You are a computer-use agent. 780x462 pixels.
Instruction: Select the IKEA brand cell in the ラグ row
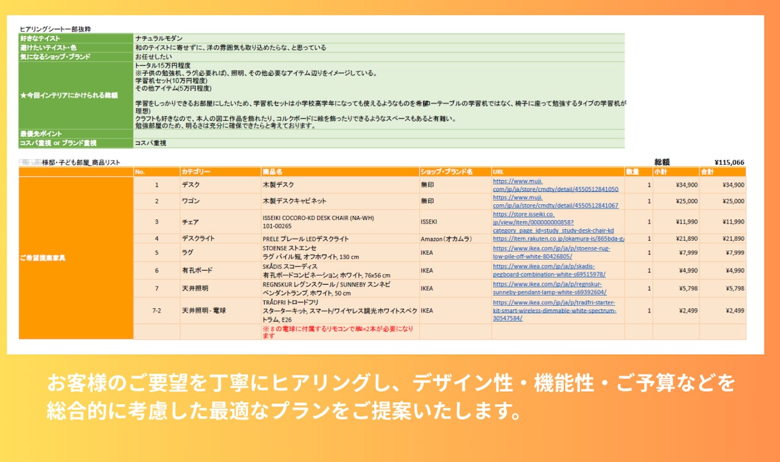(x=455, y=252)
